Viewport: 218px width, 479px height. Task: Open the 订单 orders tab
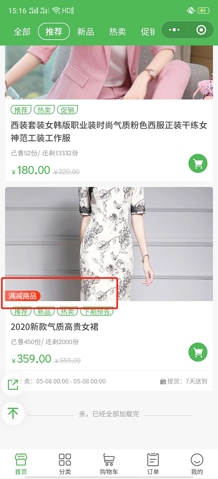tap(153, 464)
